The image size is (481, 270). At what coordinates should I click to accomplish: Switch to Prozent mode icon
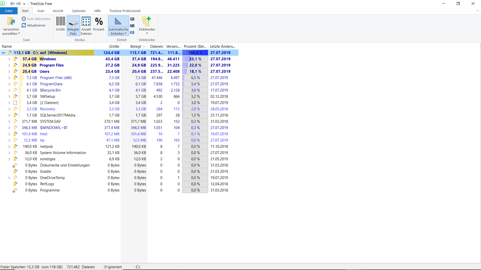[x=99, y=21]
